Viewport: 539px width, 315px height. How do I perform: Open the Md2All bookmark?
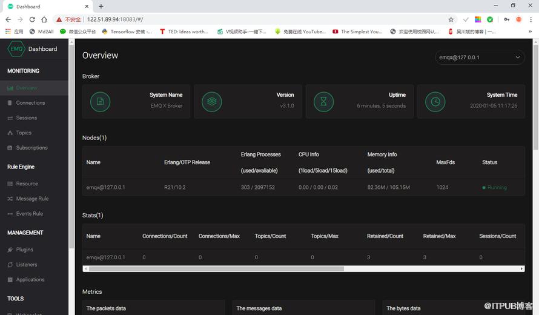point(42,31)
